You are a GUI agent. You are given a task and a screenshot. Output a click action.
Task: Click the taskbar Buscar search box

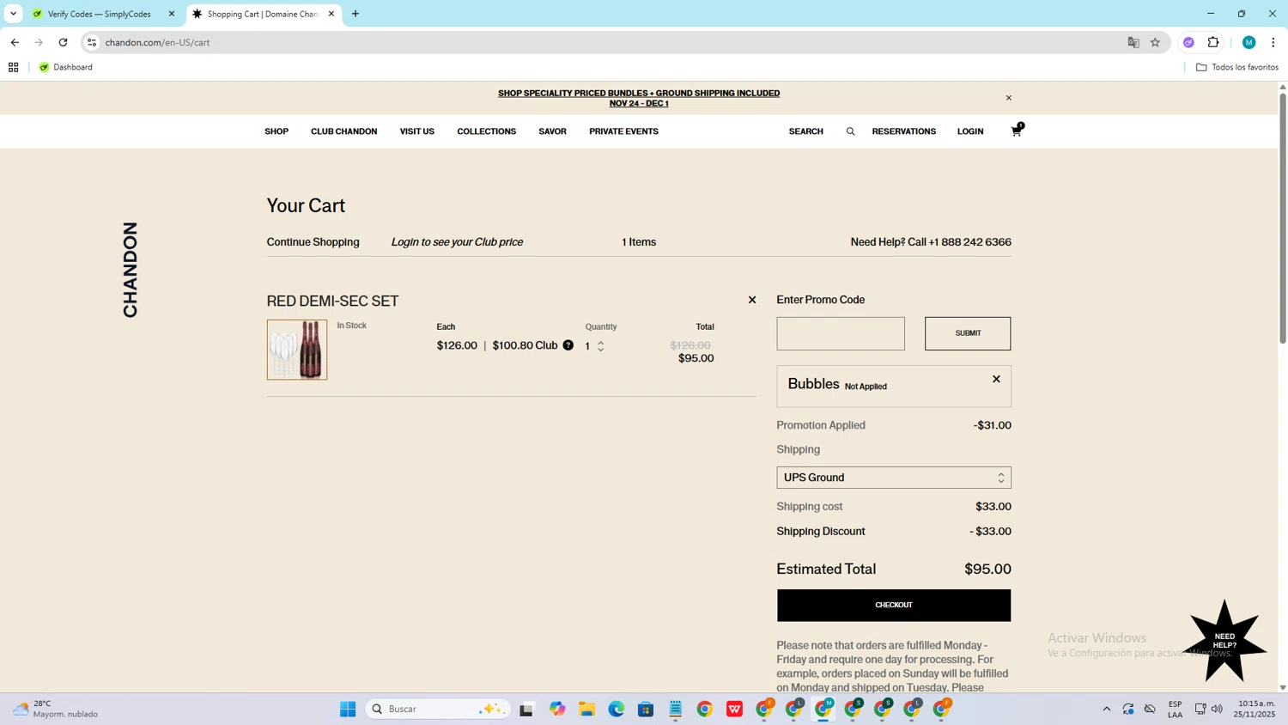tap(438, 709)
